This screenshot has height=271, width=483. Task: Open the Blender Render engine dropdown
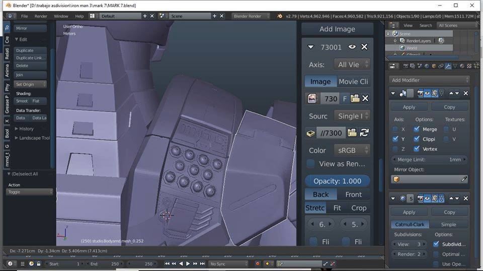251,16
